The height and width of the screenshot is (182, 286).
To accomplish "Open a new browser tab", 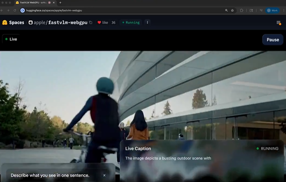I will (x=60, y=3).
